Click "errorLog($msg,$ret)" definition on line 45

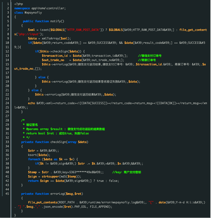click(x=66, y=194)
